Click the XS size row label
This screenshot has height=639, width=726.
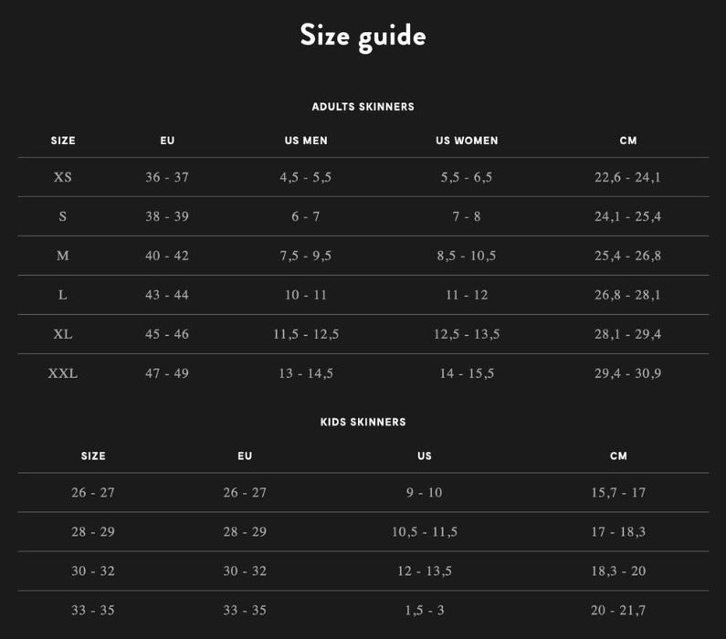tap(63, 177)
